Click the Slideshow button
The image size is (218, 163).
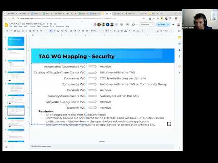click(145, 24)
